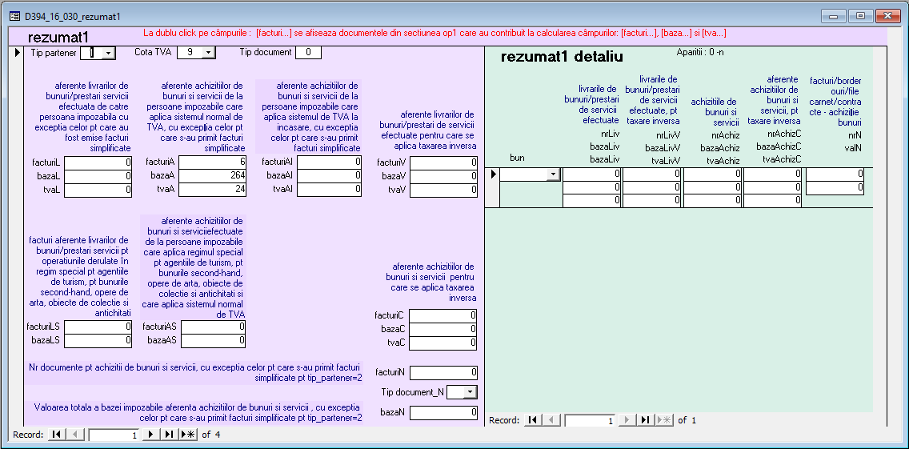Maximize the D394_16_030_rezumat1 window
Image resolution: width=909 pixels, height=449 pixels.
(860, 16)
